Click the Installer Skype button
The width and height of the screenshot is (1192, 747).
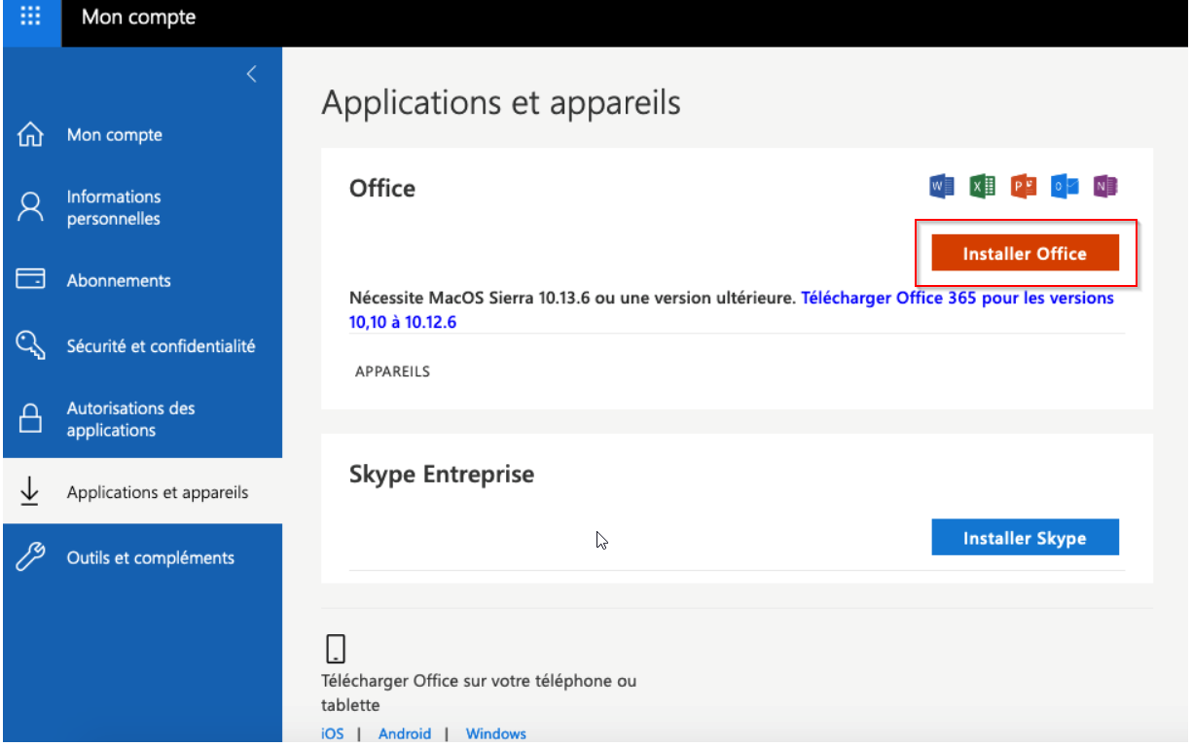coord(1025,538)
